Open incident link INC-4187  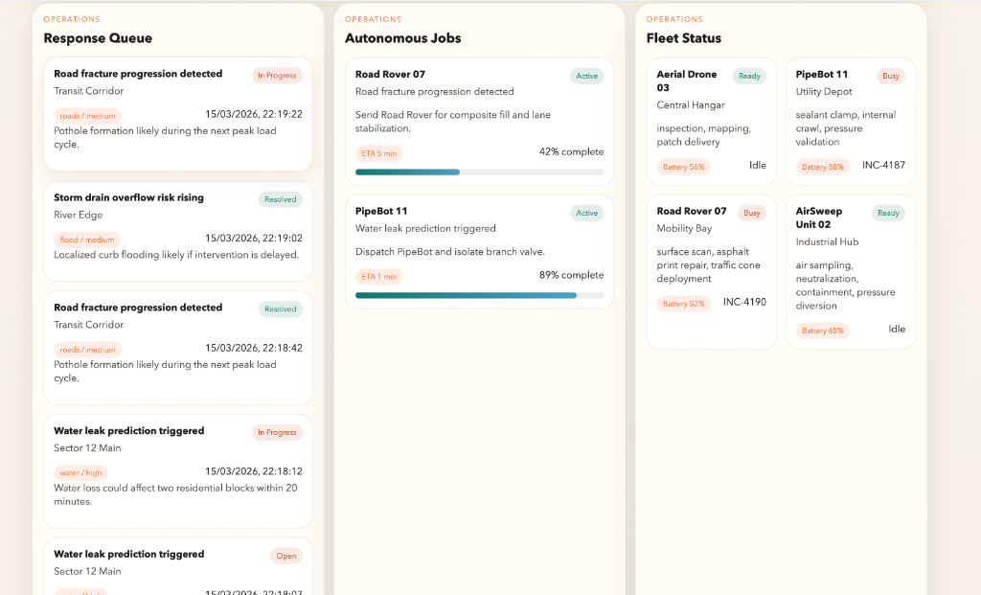click(883, 166)
